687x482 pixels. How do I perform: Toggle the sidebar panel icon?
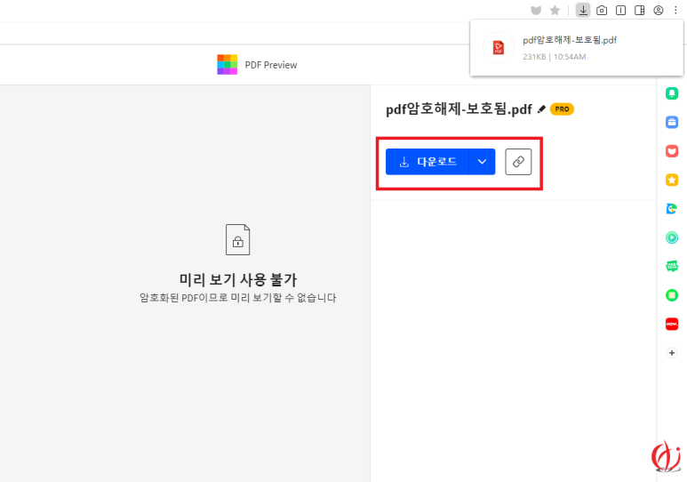pos(640,10)
